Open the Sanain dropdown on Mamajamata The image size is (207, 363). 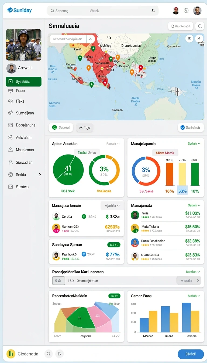point(194,205)
